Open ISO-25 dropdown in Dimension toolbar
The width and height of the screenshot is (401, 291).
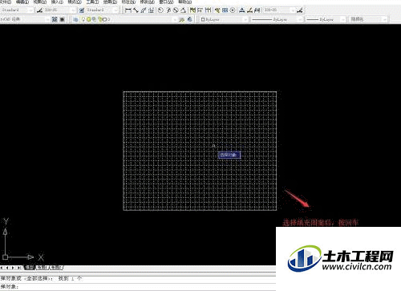coord(279,10)
